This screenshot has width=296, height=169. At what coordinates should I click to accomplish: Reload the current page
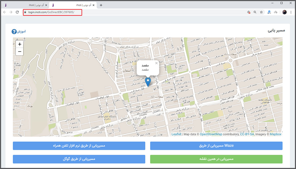[17, 12]
